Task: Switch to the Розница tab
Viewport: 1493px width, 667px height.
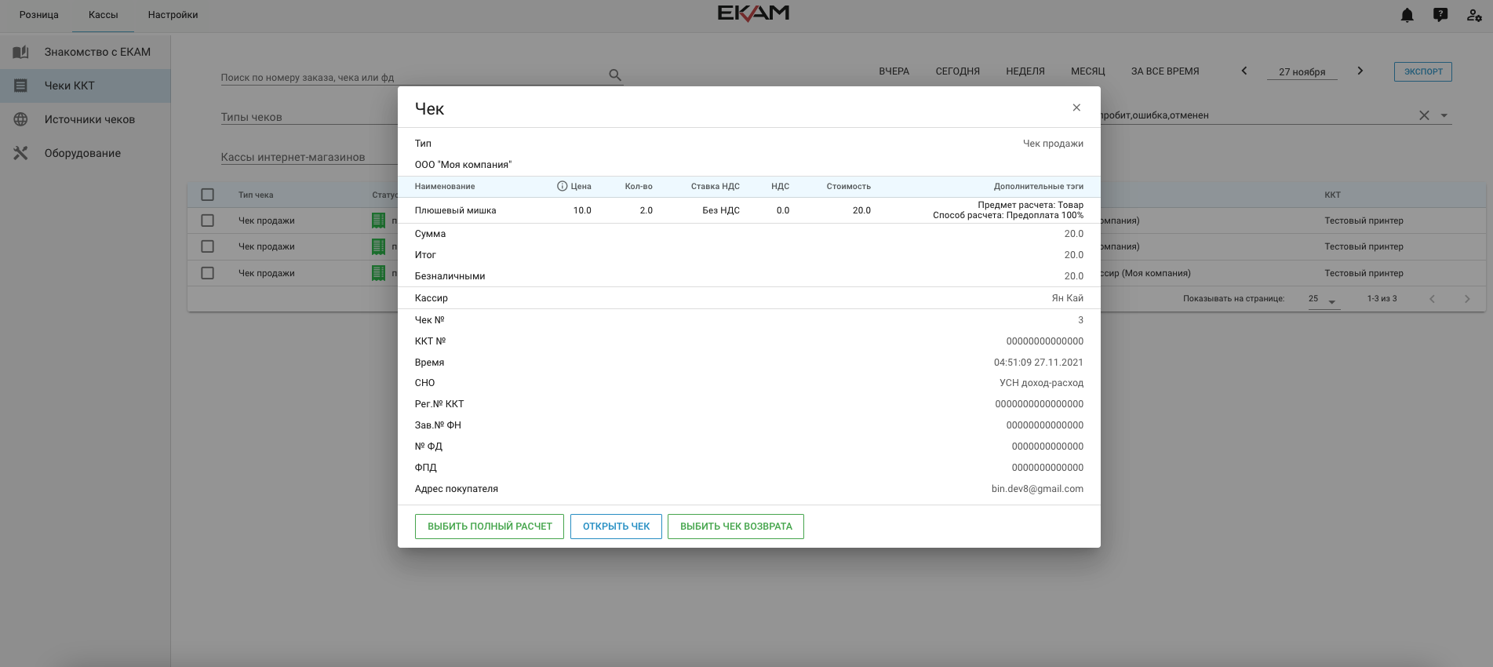Action: point(38,15)
